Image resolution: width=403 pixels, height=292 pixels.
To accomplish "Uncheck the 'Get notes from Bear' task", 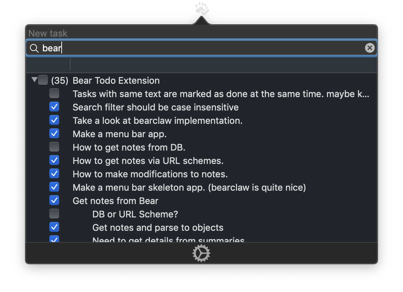I will pos(54,200).
